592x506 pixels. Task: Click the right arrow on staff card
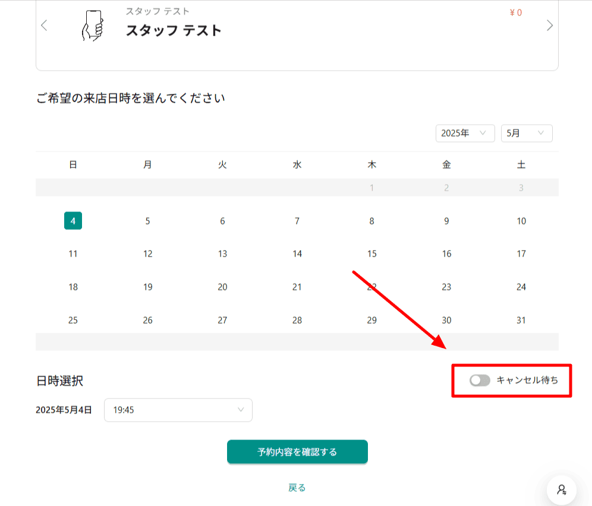pyautogui.click(x=550, y=26)
